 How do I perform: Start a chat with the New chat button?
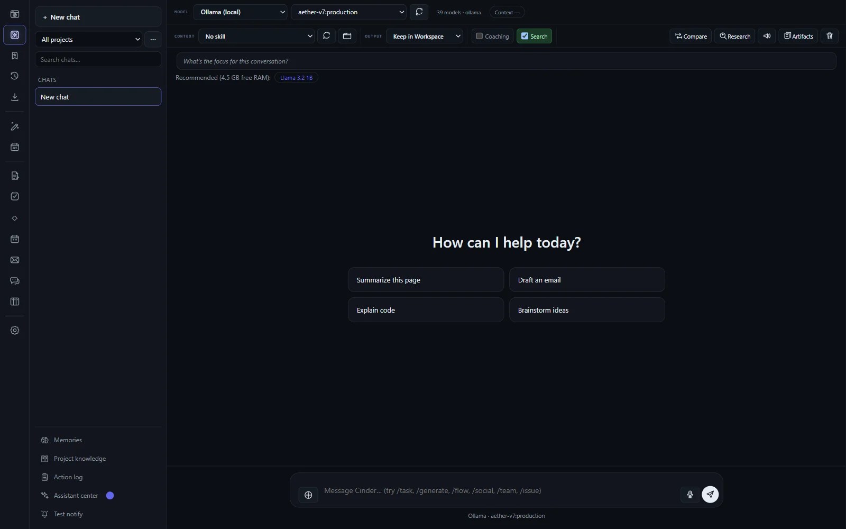coord(98,17)
